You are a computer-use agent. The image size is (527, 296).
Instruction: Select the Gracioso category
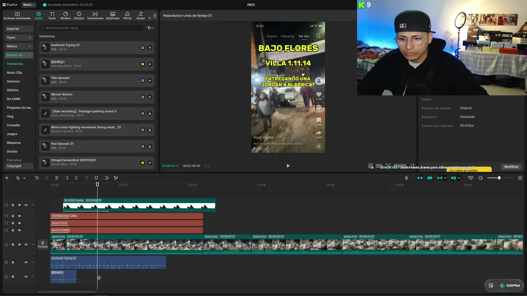(13, 81)
